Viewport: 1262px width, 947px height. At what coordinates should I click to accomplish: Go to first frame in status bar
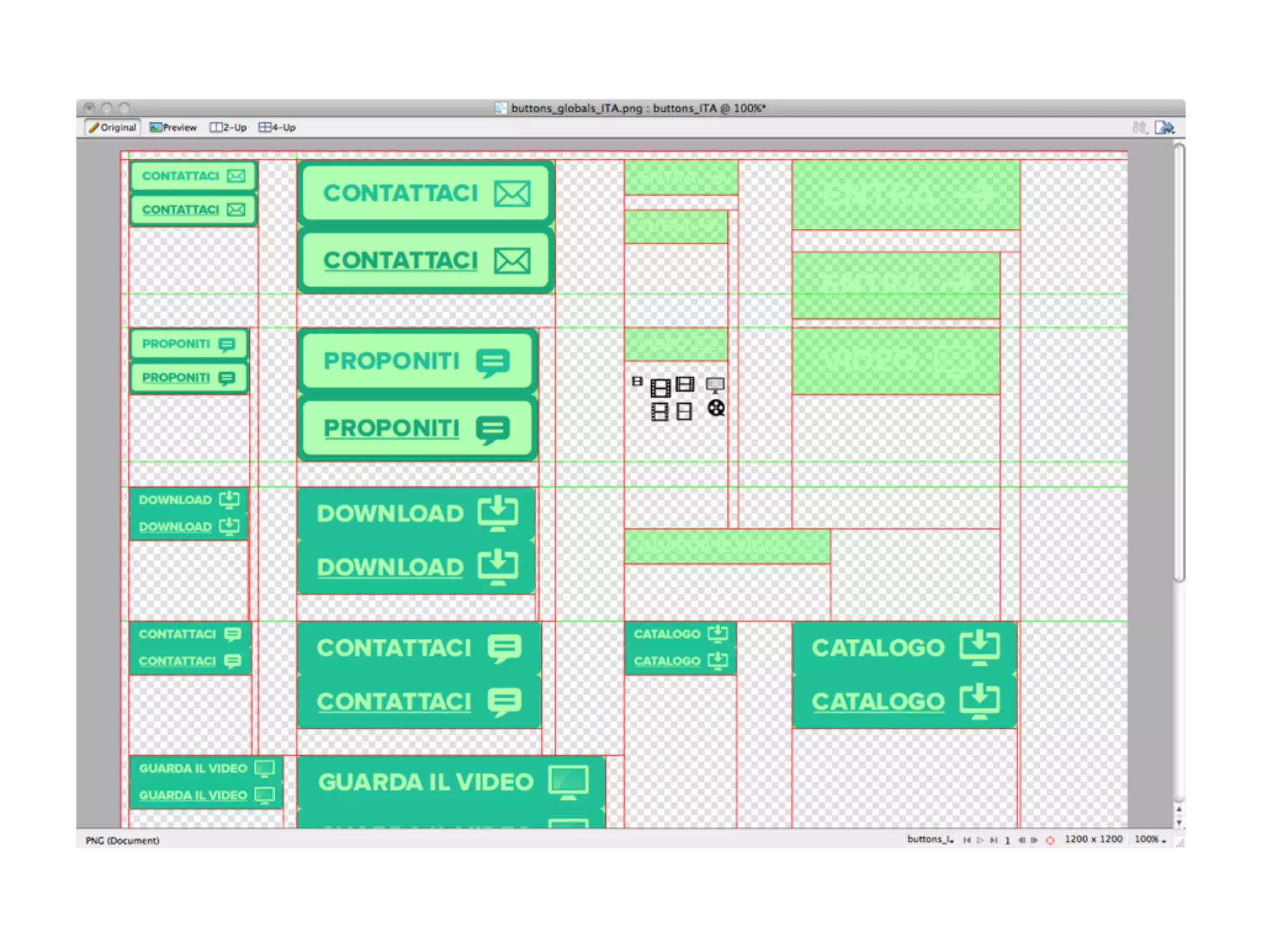tap(967, 840)
